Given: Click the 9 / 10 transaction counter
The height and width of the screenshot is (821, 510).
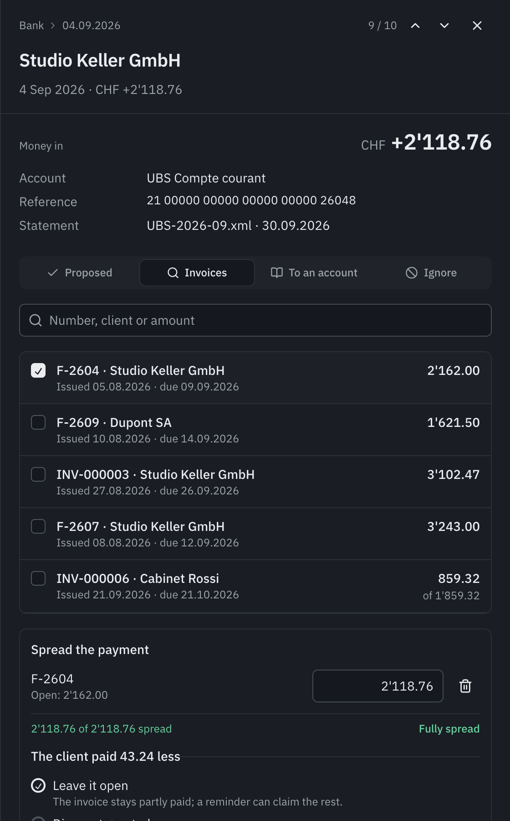Looking at the screenshot, I should pos(382,26).
